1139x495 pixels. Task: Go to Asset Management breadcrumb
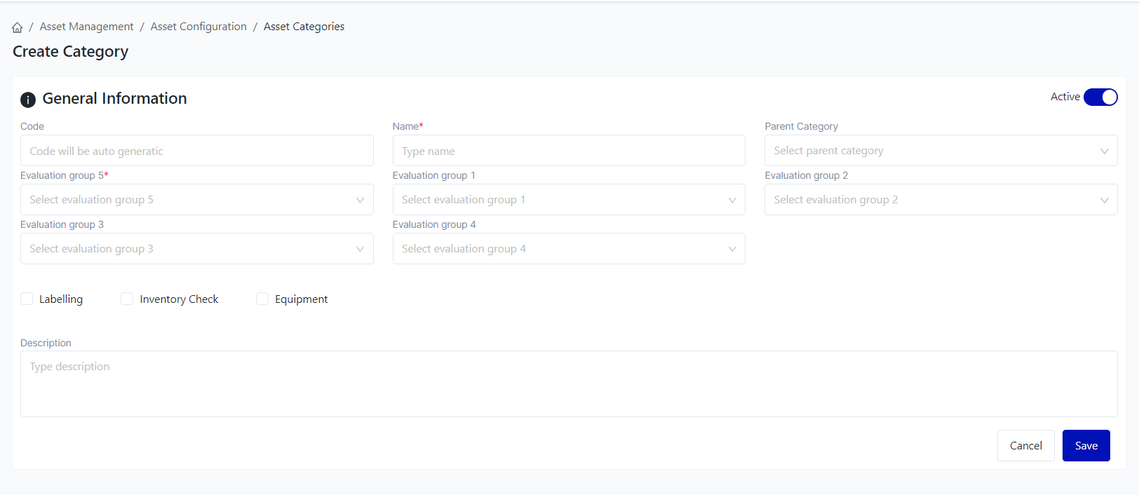(x=86, y=27)
